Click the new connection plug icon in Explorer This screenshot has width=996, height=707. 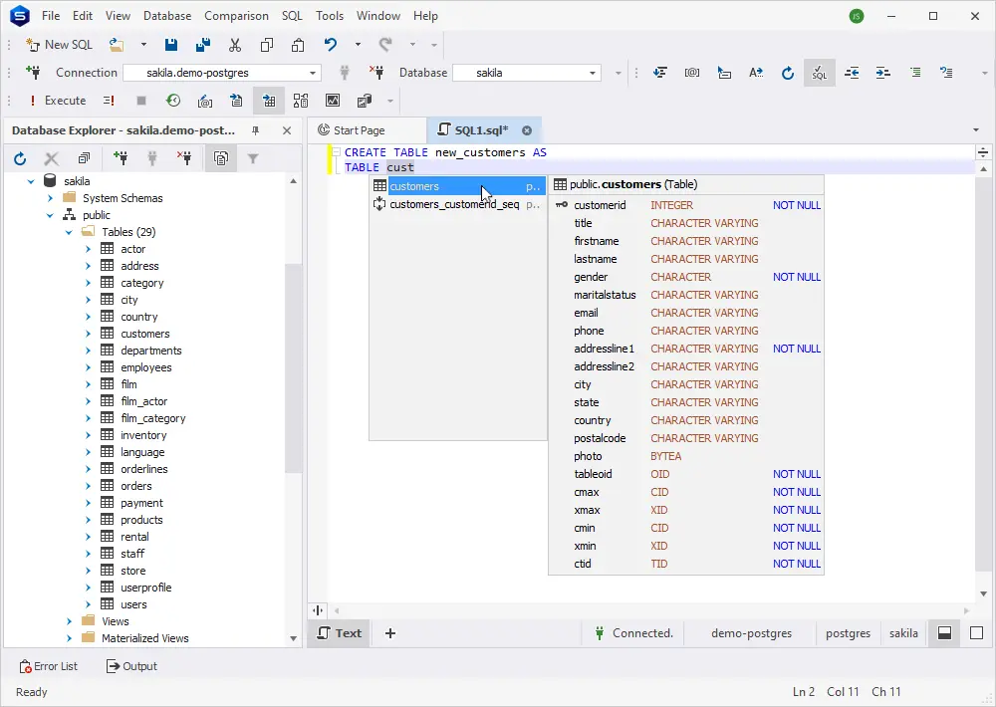click(x=121, y=158)
